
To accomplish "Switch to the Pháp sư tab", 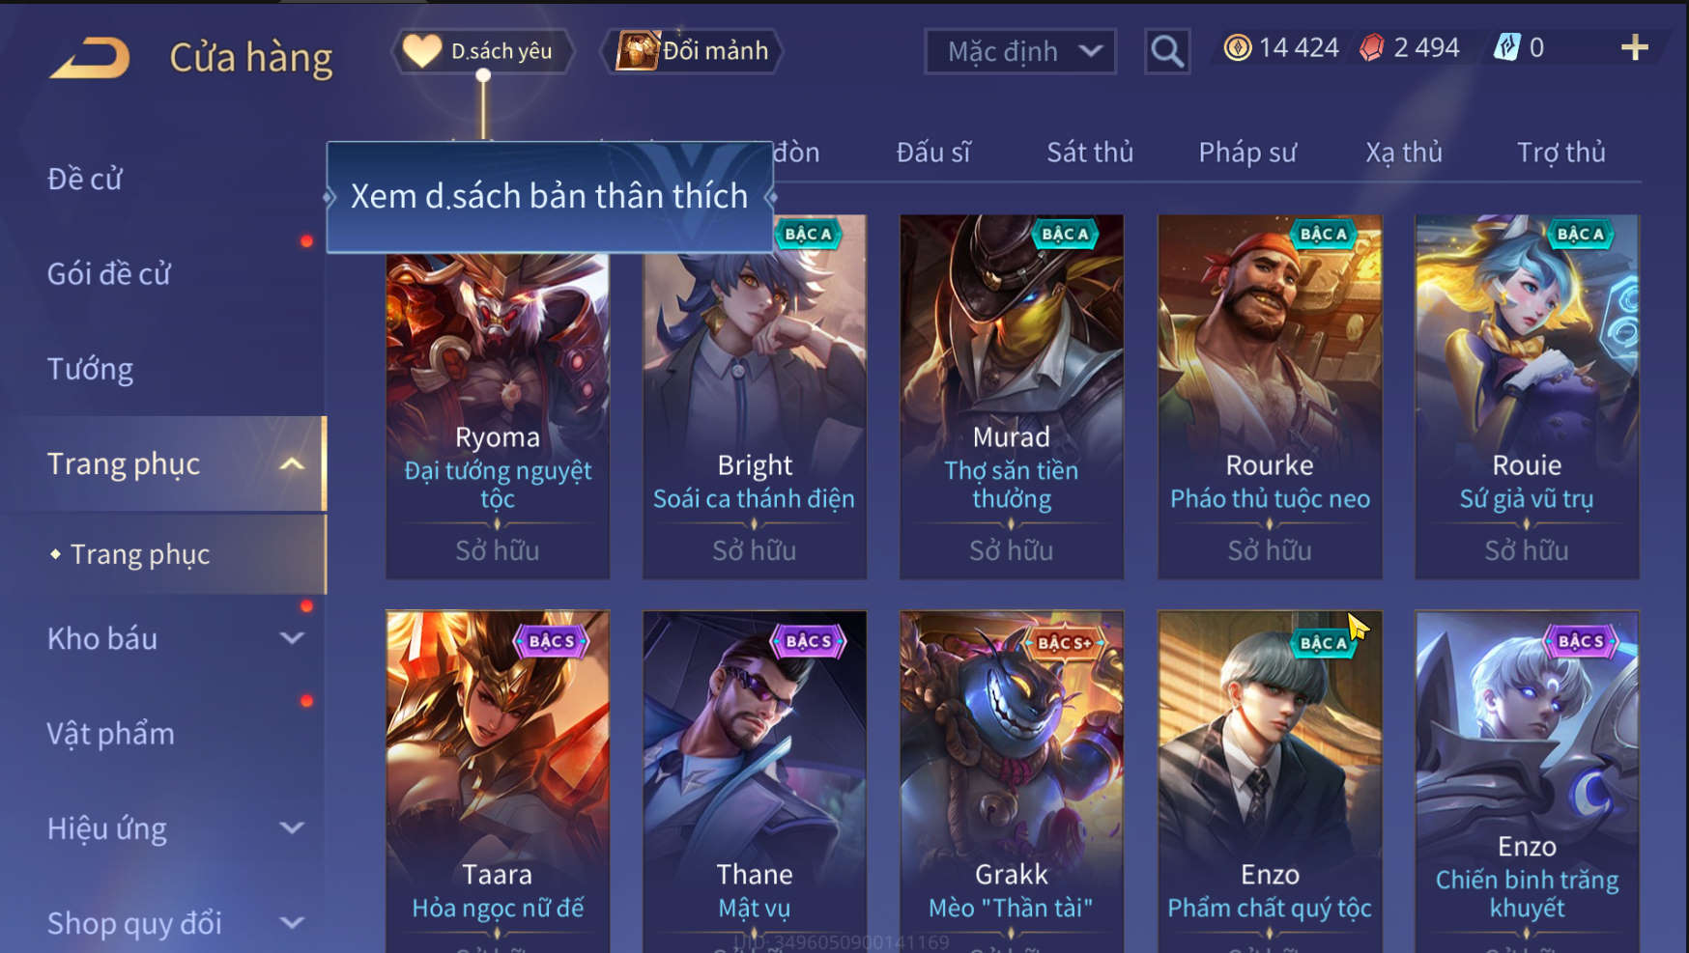I will [1247, 153].
